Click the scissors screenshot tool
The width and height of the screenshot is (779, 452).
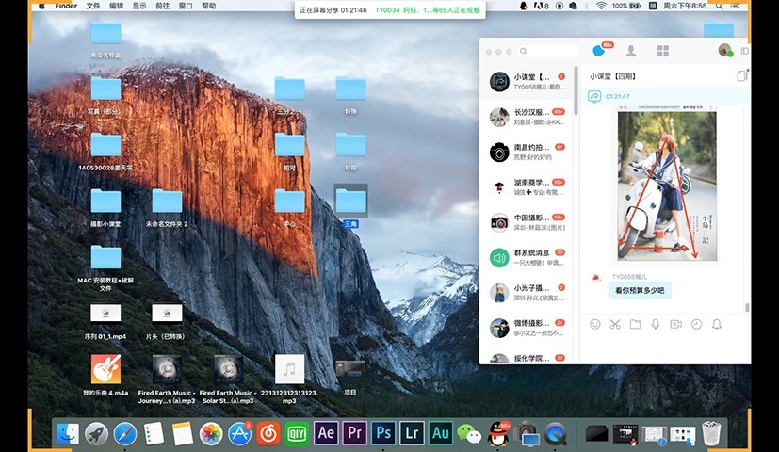615,324
